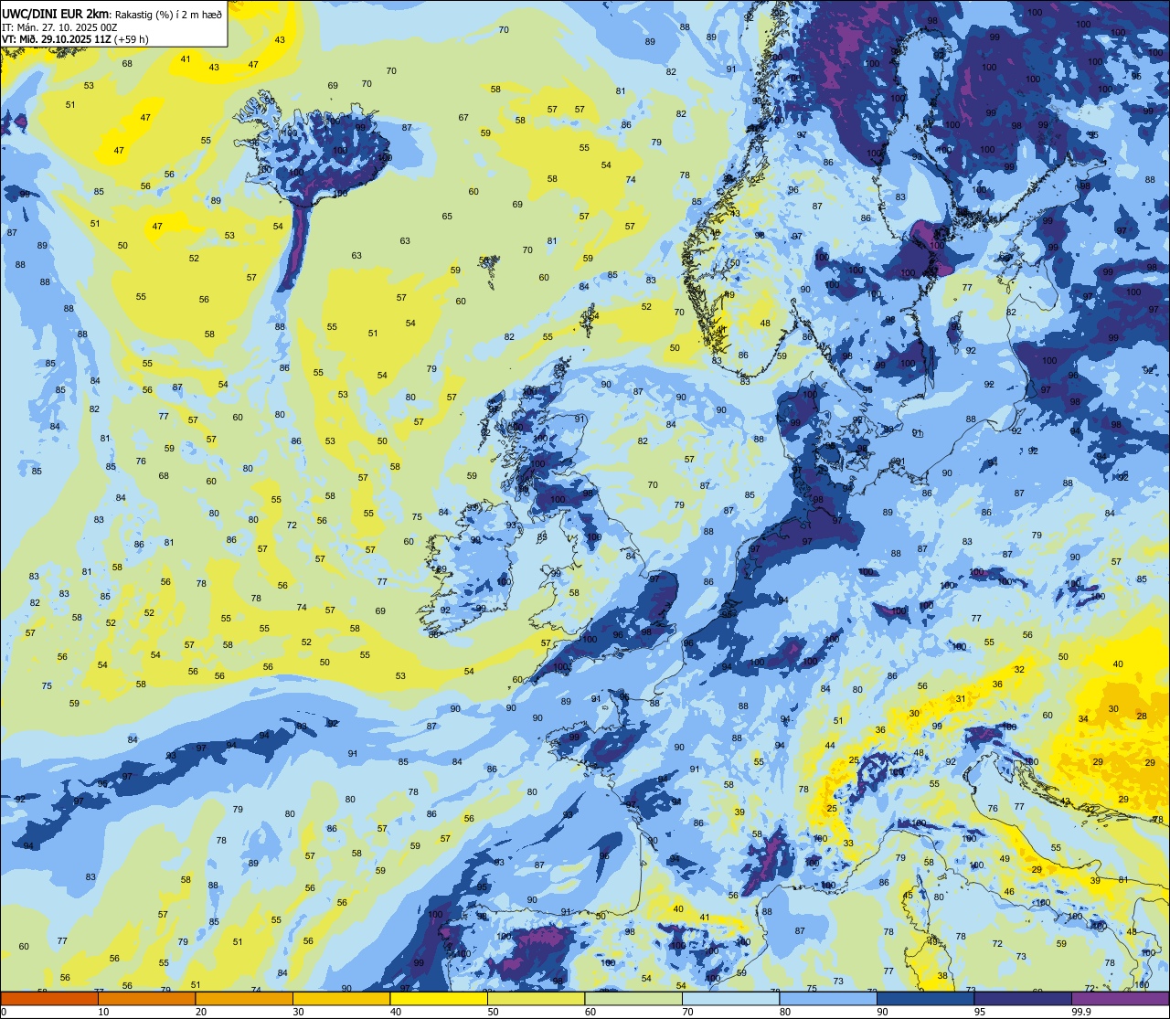Select the 'IT: Mán. 27. 10. 2025 00Z' line
This screenshot has height=1019, width=1170.
tap(59, 27)
